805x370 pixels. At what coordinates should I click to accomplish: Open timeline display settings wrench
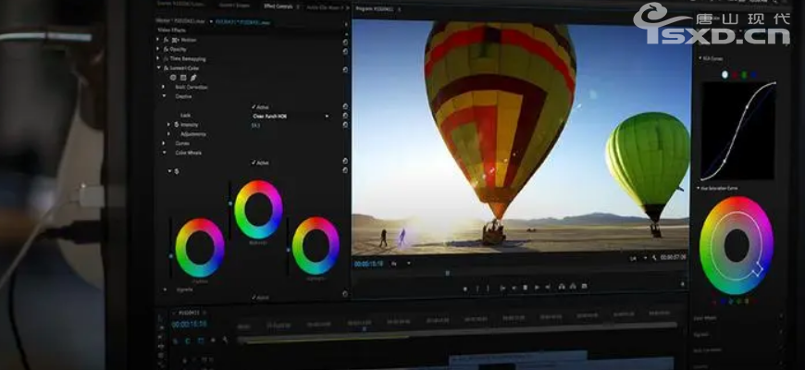click(x=225, y=339)
